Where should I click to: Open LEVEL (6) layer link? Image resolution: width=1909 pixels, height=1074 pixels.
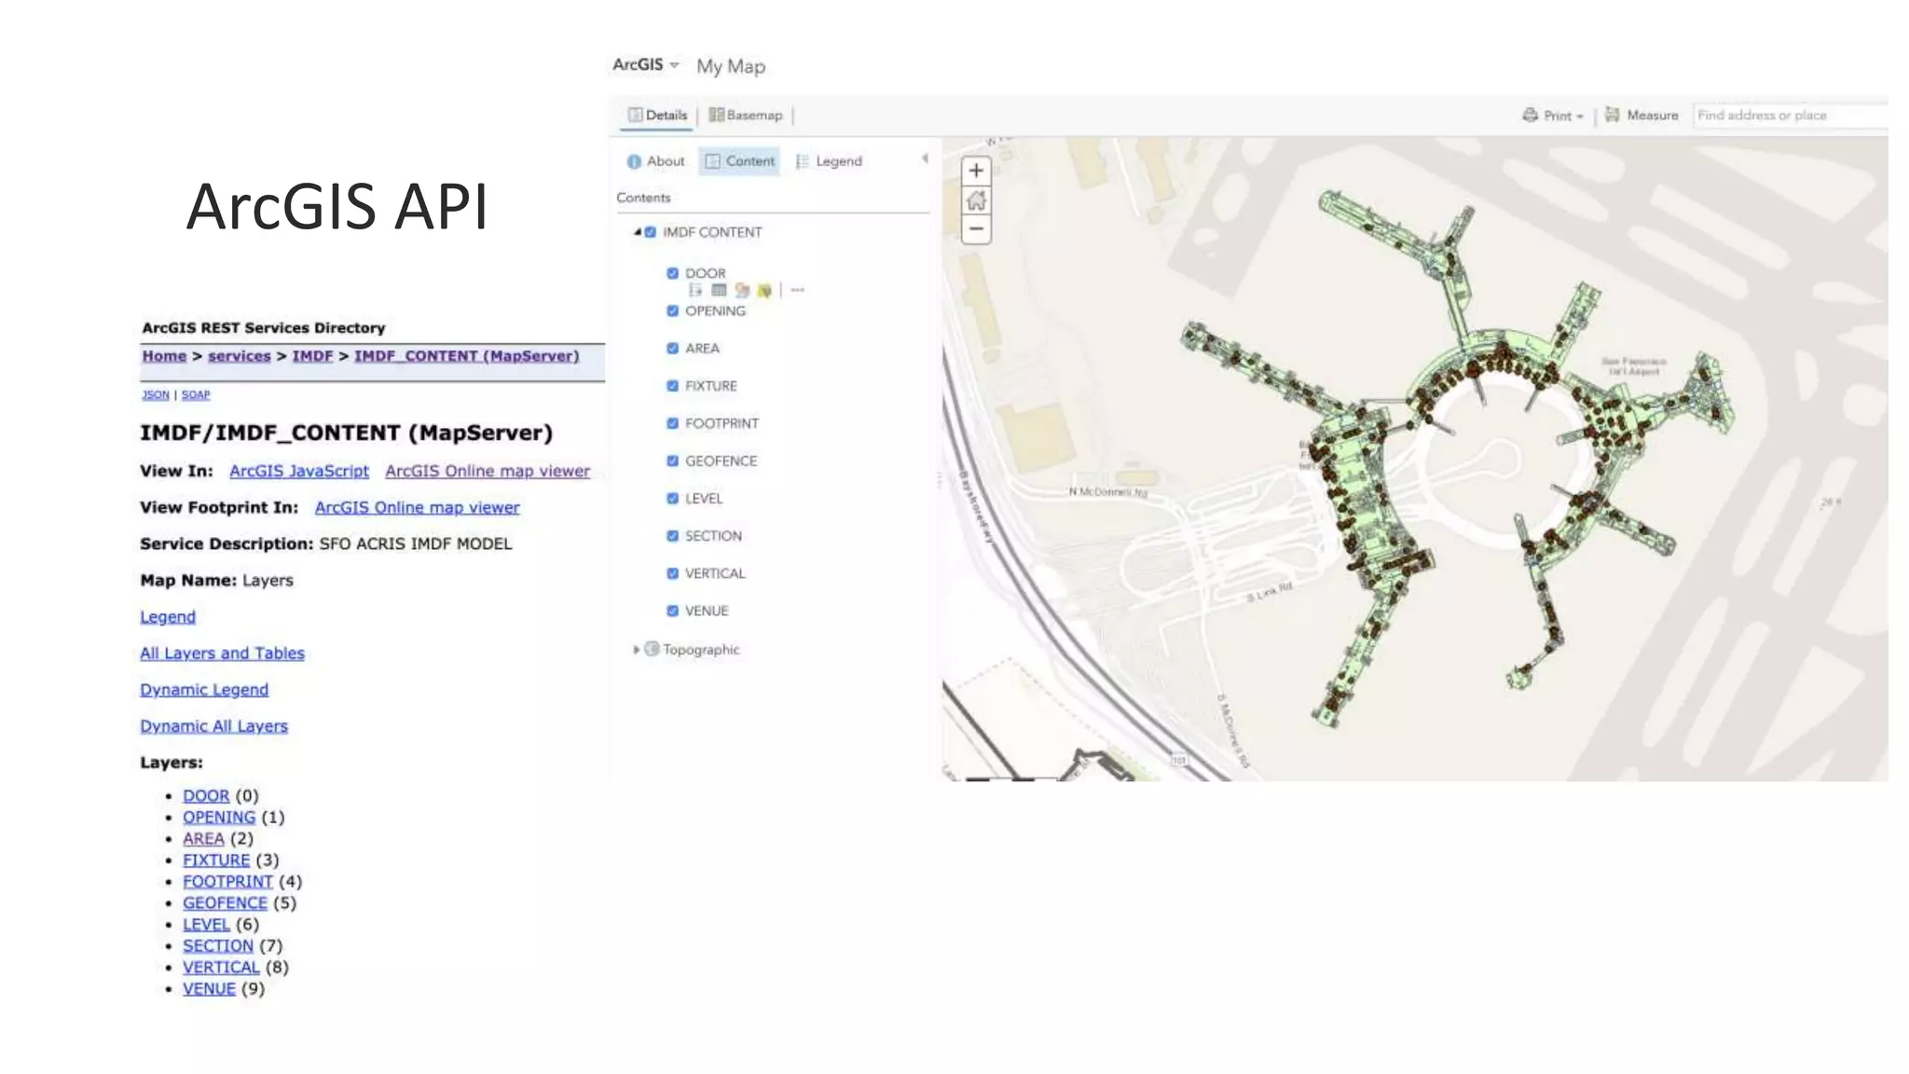pos(206,925)
